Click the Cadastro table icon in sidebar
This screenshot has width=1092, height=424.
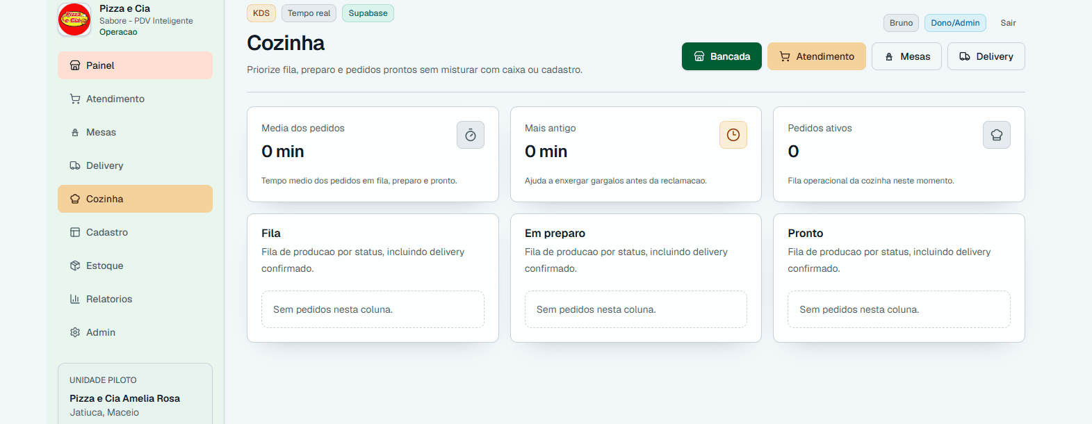(x=75, y=232)
